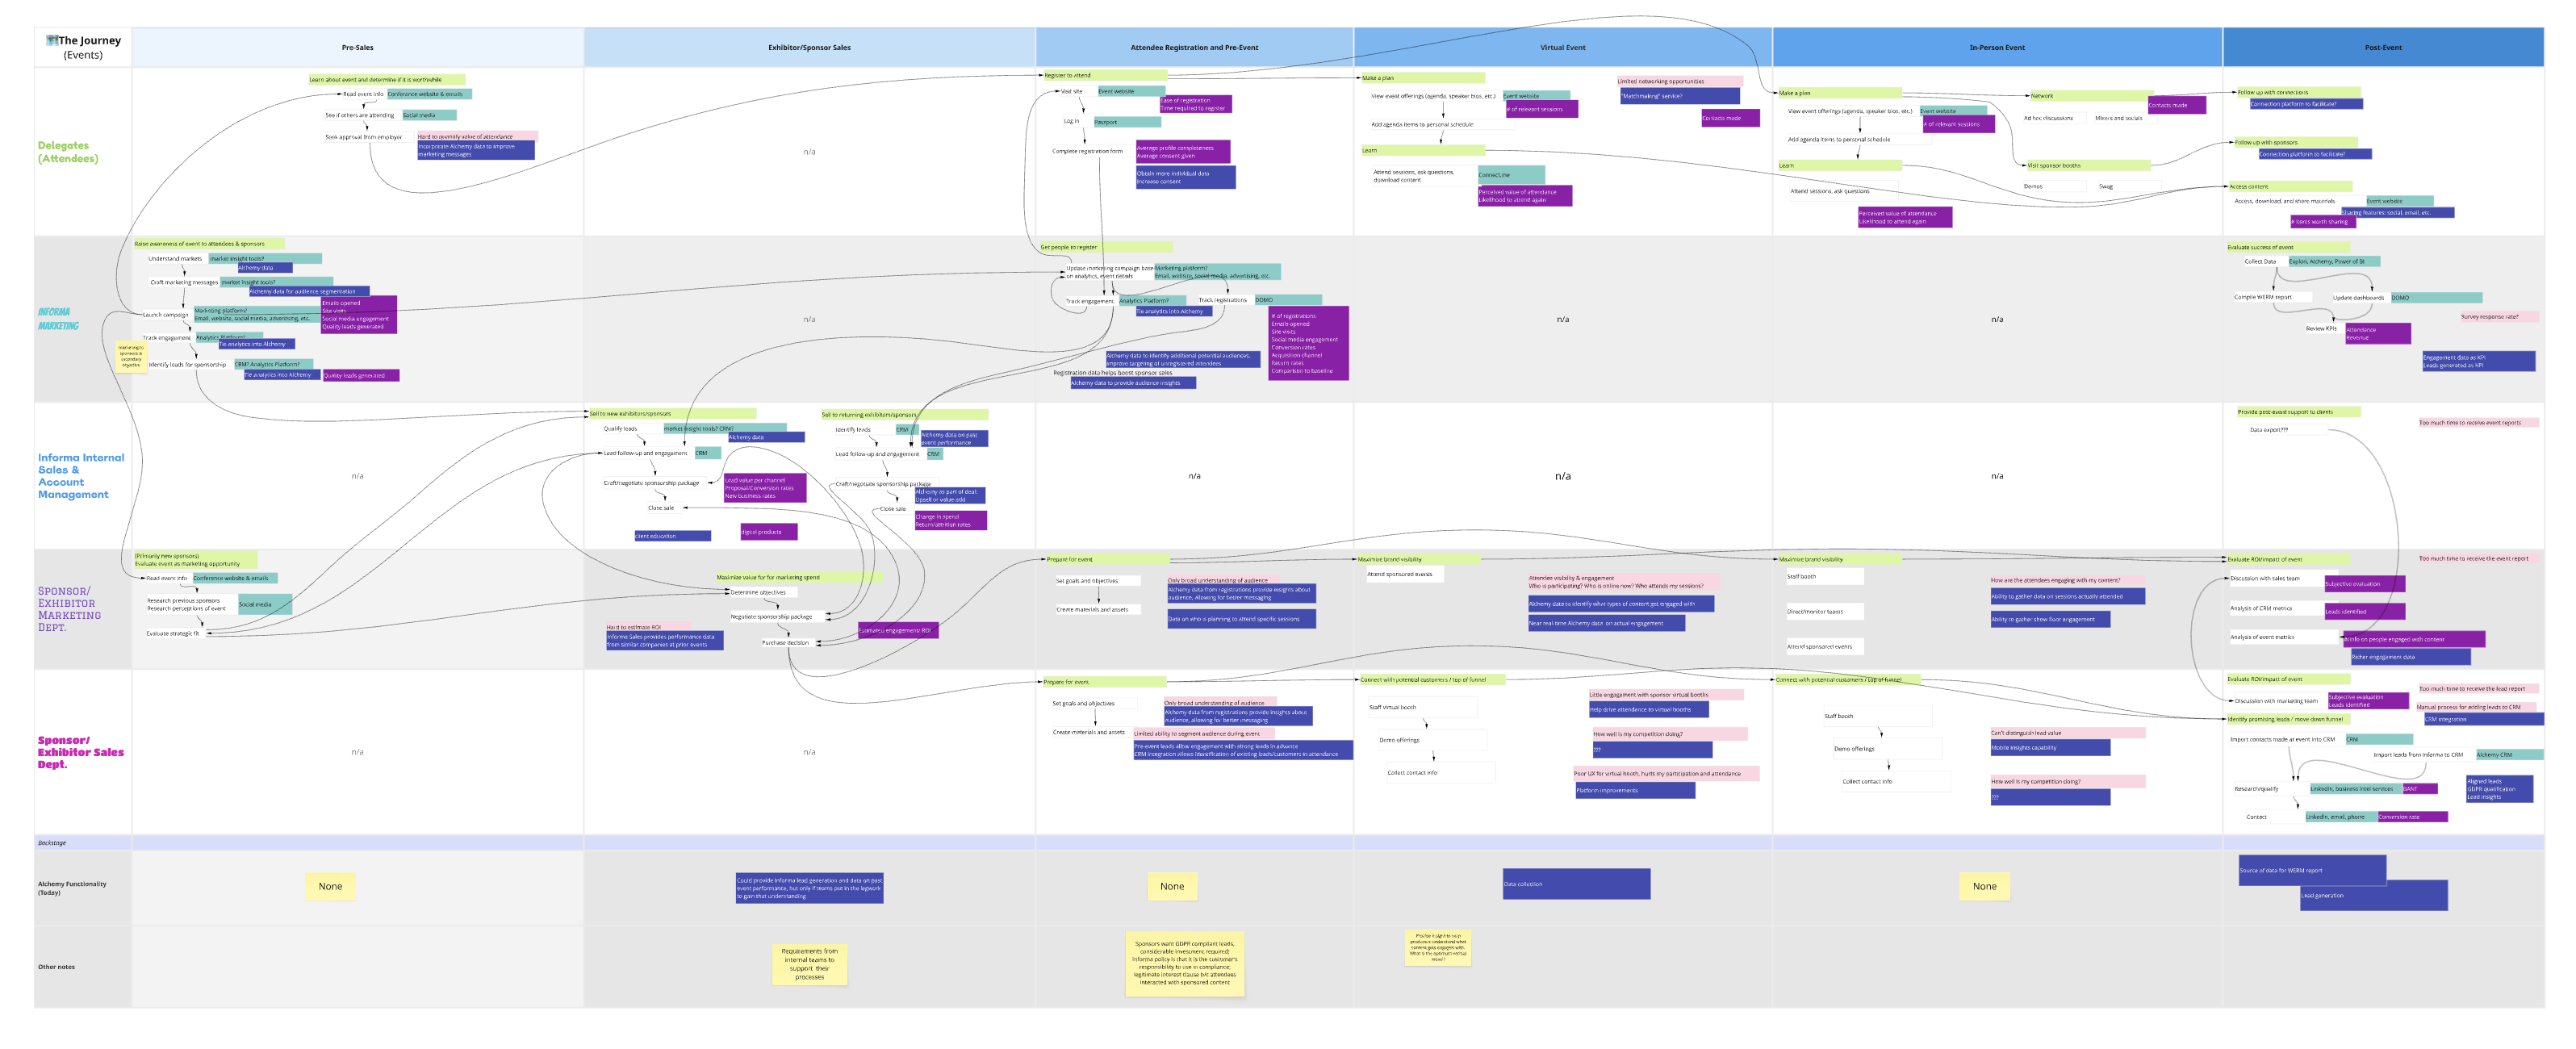Select 'Requirements from internal teams' yellow sticky note

click(809, 965)
